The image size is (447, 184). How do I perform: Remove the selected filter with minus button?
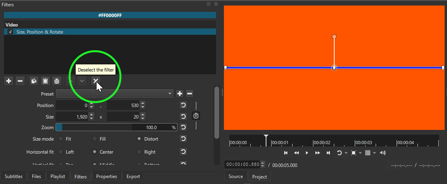click(20, 81)
